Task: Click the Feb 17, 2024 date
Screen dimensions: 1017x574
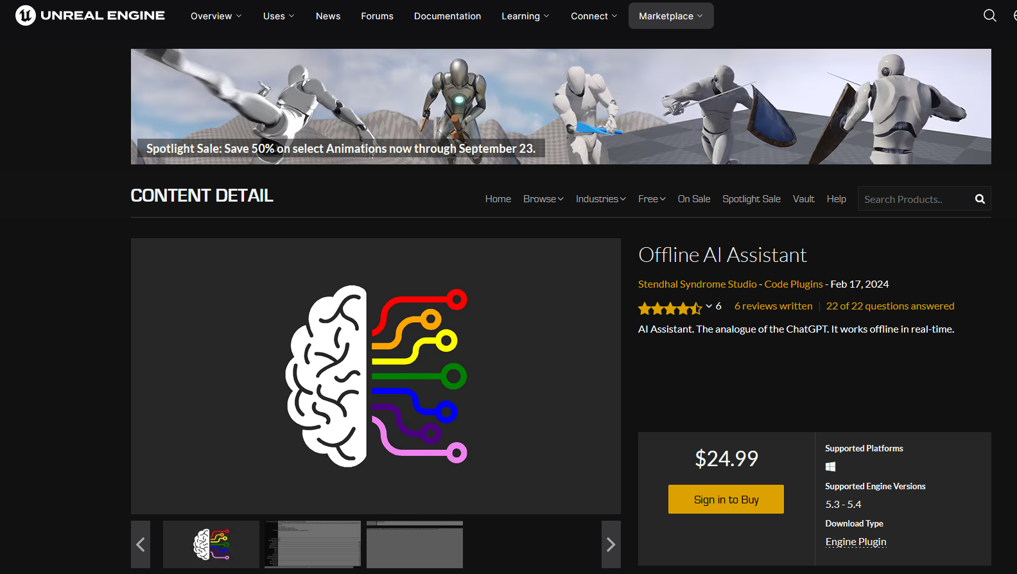Action: point(860,284)
